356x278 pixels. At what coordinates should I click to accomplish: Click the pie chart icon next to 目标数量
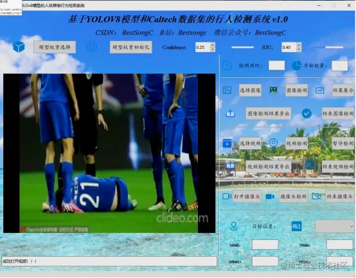pyautogui.click(x=296, y=66)
